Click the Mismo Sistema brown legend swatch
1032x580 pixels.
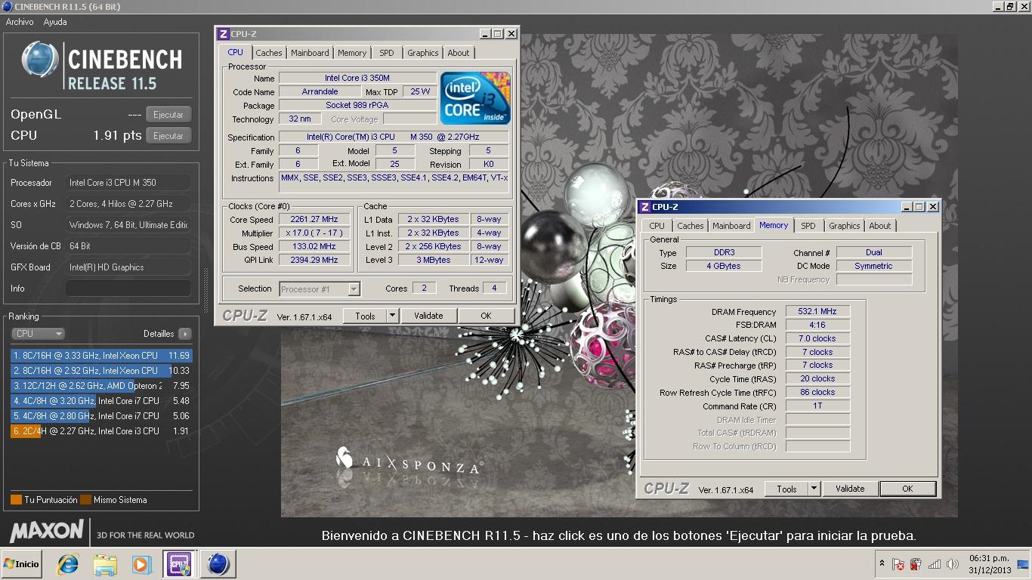click(x=86, y=500)
